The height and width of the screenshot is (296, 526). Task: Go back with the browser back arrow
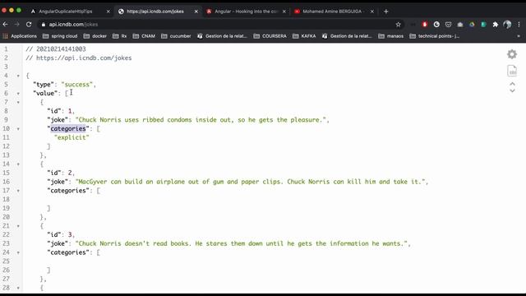6,25
